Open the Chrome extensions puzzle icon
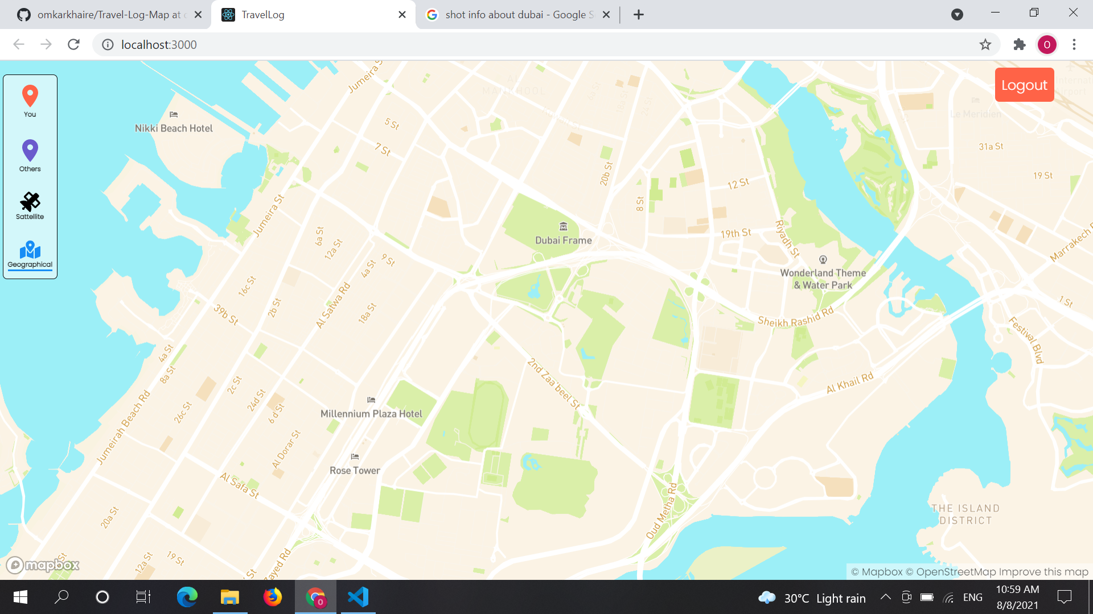 click(1019, 44)
